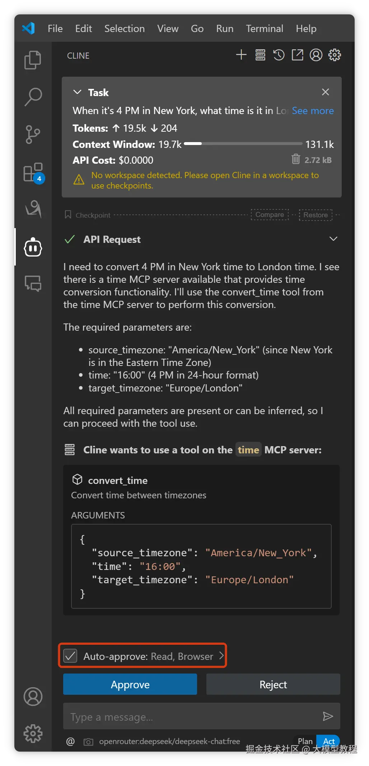Collapse the Task header chevron
The image size is (369, 766).
(x=77, y=92)
